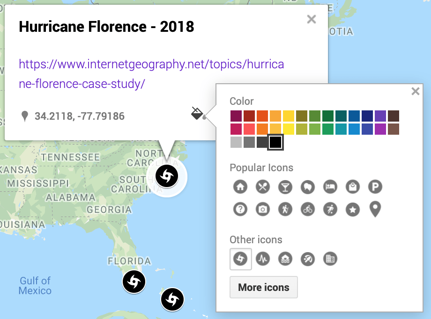Choose the bicycle icon

(307, 209)
